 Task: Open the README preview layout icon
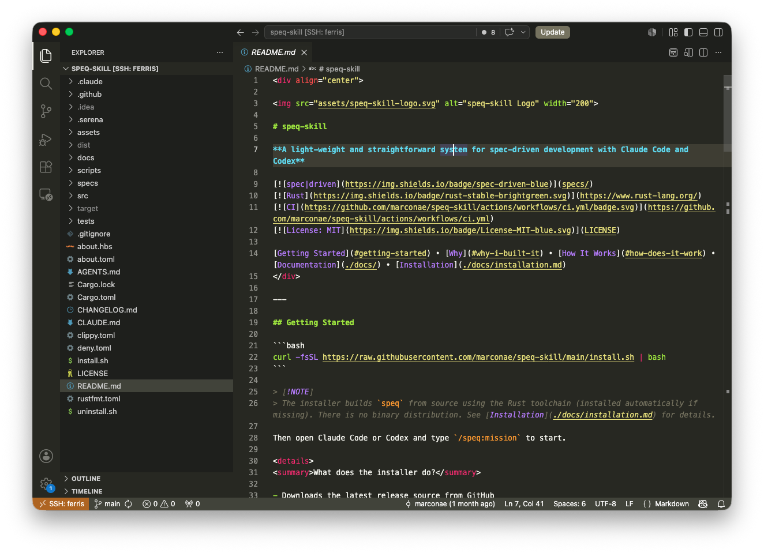click(673, 52)
